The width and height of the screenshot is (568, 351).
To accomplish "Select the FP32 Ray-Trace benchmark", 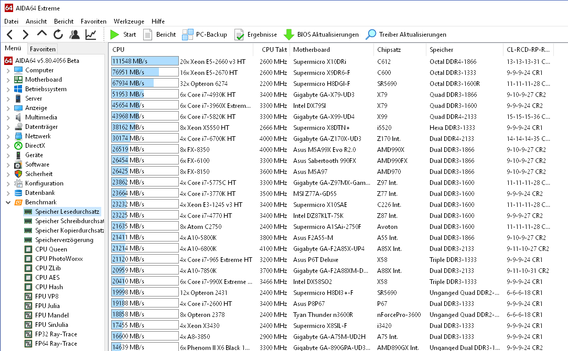I will (x=51, y=334).
